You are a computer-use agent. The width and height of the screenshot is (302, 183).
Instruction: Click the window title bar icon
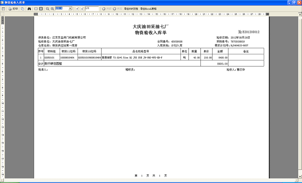(2, 2)
